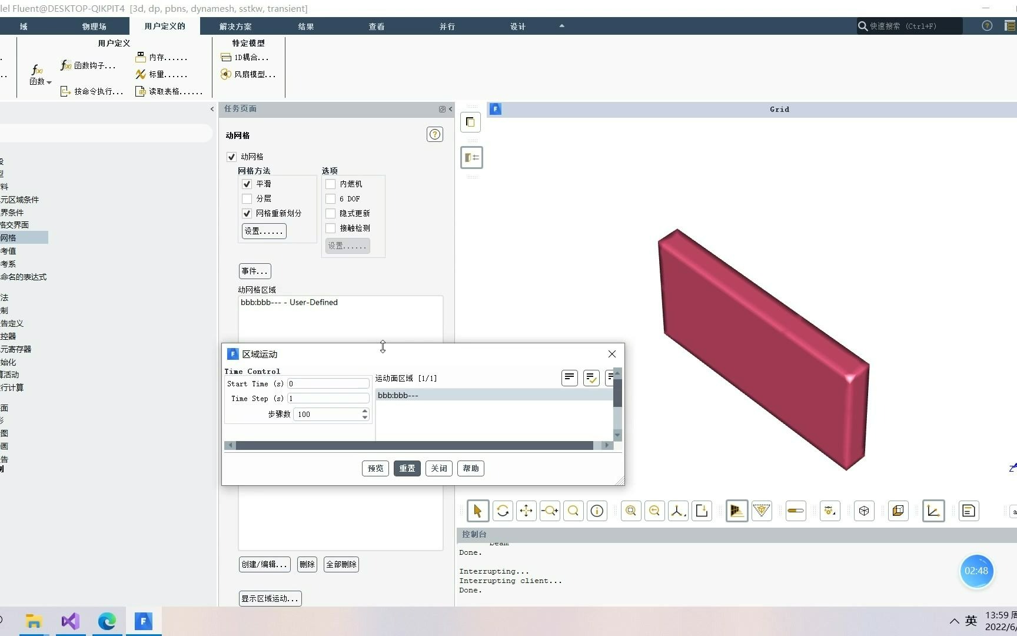Viewport: 1017px width, 636px height.
Task: Click the 创建/编辑... button
Action: (x=264, y=564)
